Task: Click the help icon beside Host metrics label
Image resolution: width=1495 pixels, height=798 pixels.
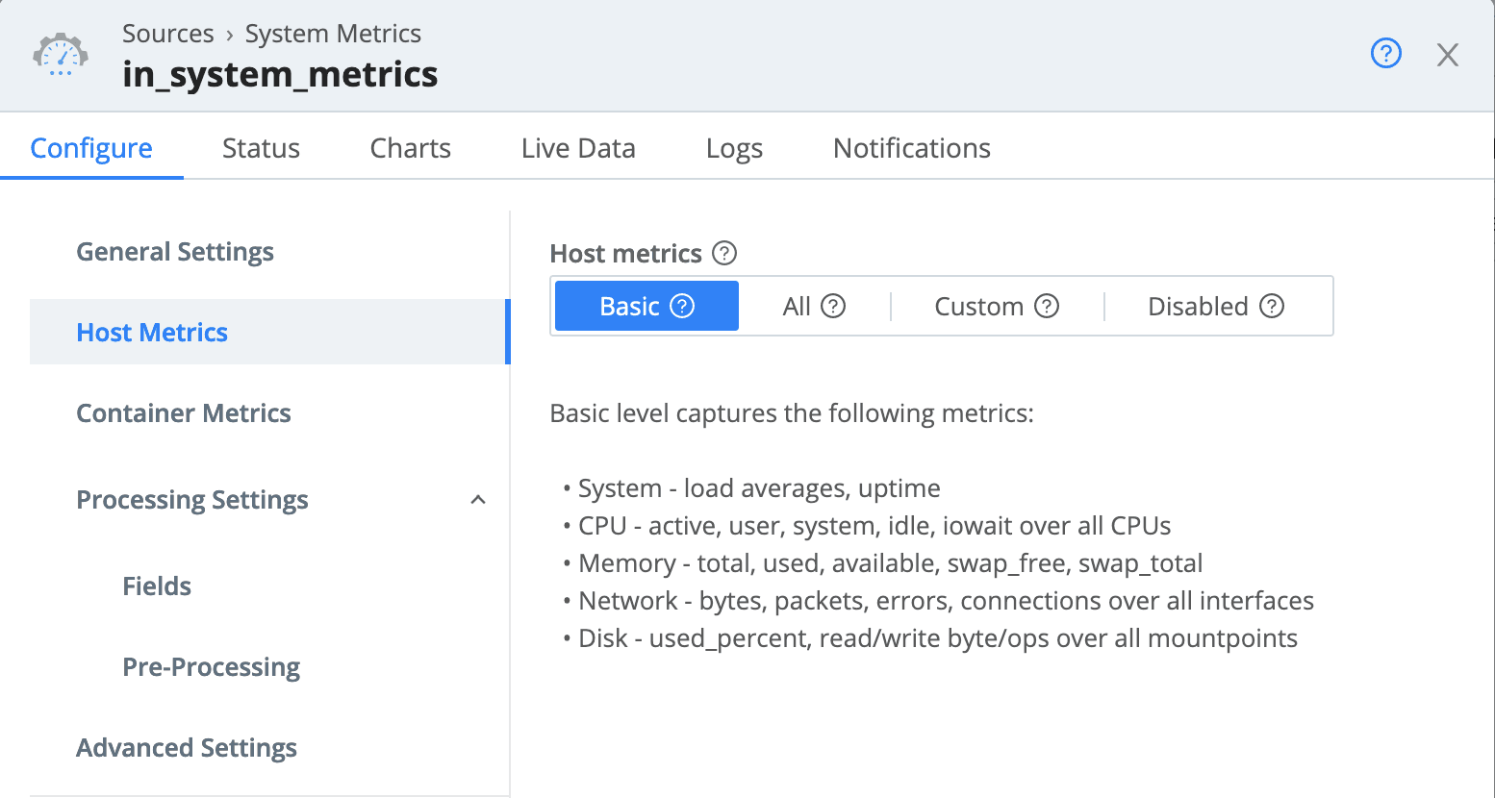Action: coord(724,253)
